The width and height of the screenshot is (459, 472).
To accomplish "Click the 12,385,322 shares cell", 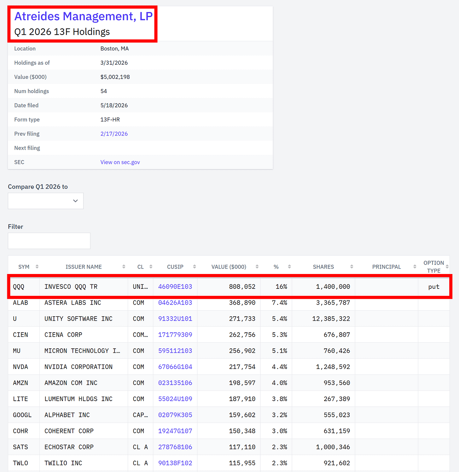I will pos(323,319).
